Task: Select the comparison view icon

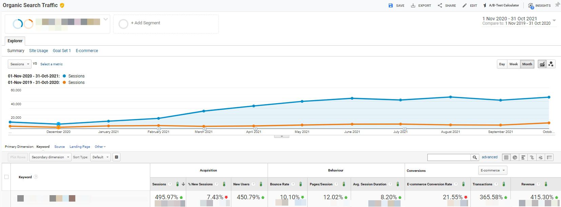Action: tap(532, 157)
